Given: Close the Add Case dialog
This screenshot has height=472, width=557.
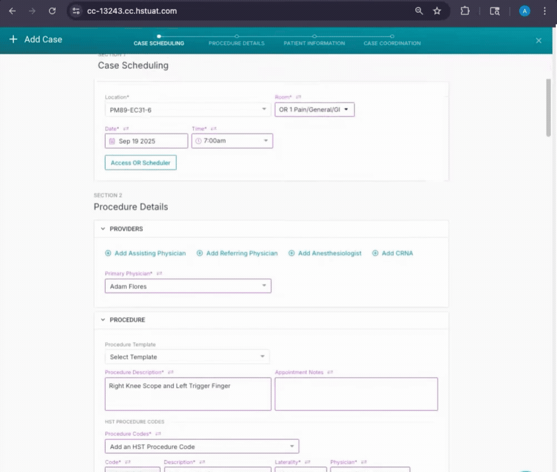Looking at the screenshot, I should 538,41.
